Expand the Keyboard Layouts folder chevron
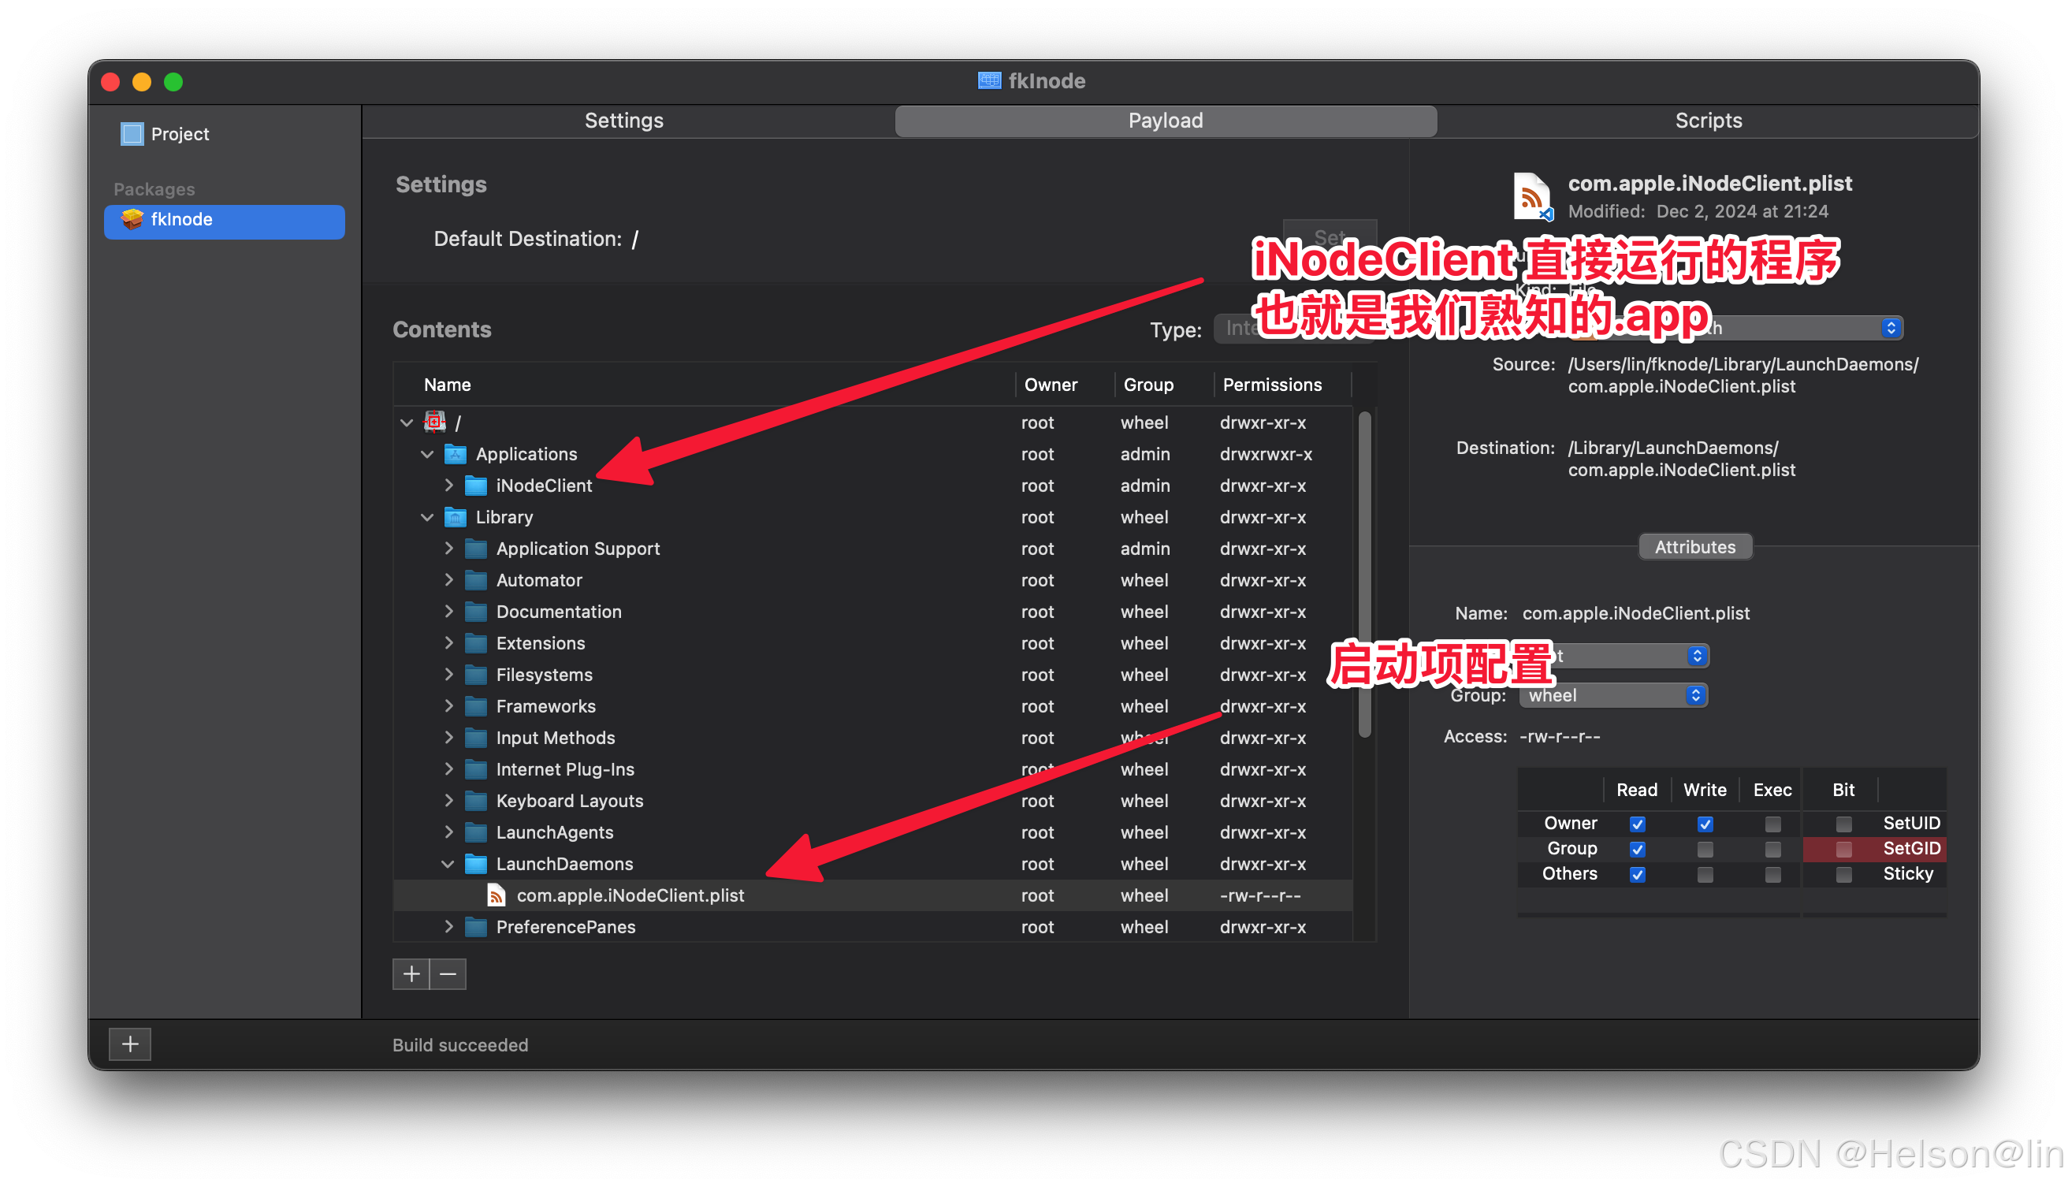 click(x=448, y=801)
